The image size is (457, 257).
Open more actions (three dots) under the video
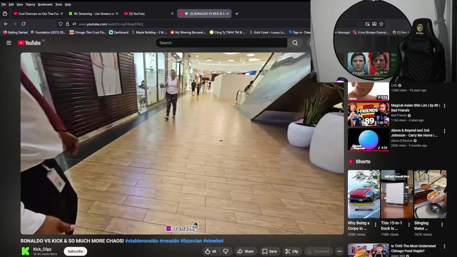click(x=340, y=251)
